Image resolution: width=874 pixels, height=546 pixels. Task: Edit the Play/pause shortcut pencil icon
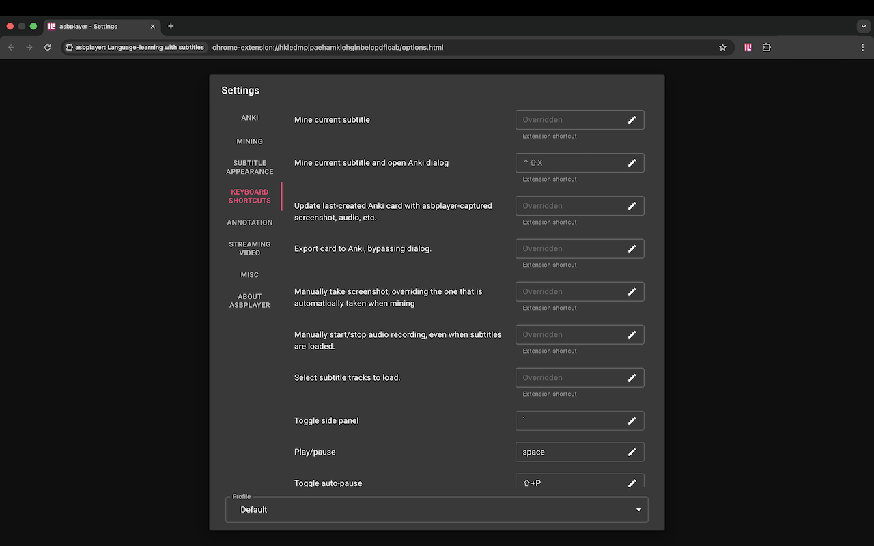(632, 452)
